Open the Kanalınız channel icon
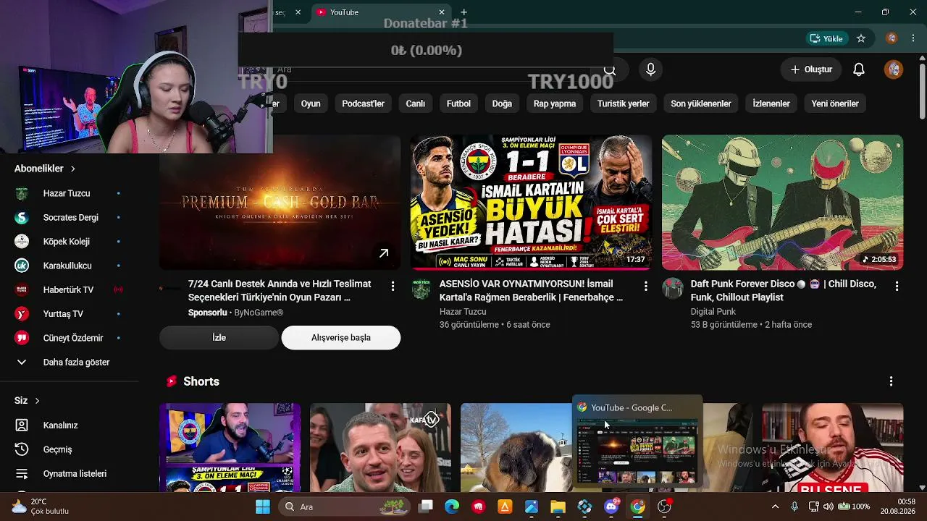This screenshot has width=927, height=521. coord(22,425)
